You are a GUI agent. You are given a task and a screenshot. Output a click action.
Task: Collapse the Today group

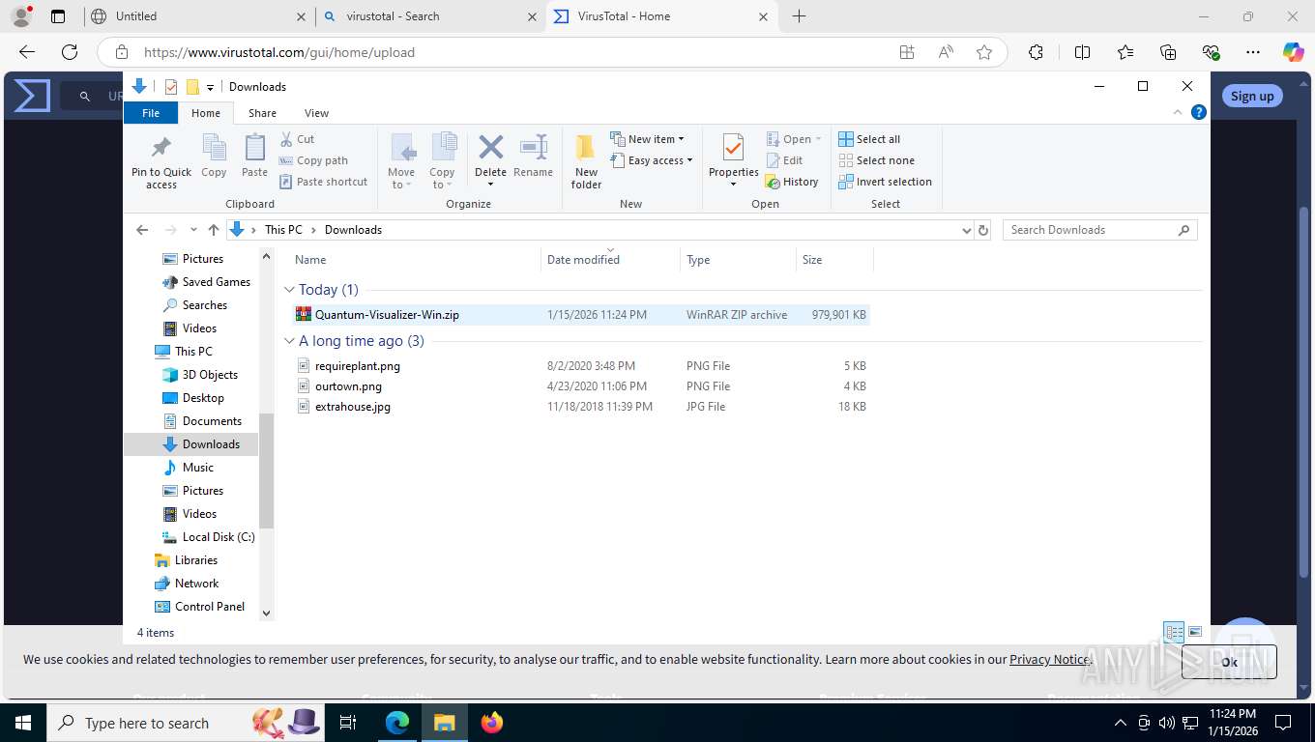pos(289,290)
